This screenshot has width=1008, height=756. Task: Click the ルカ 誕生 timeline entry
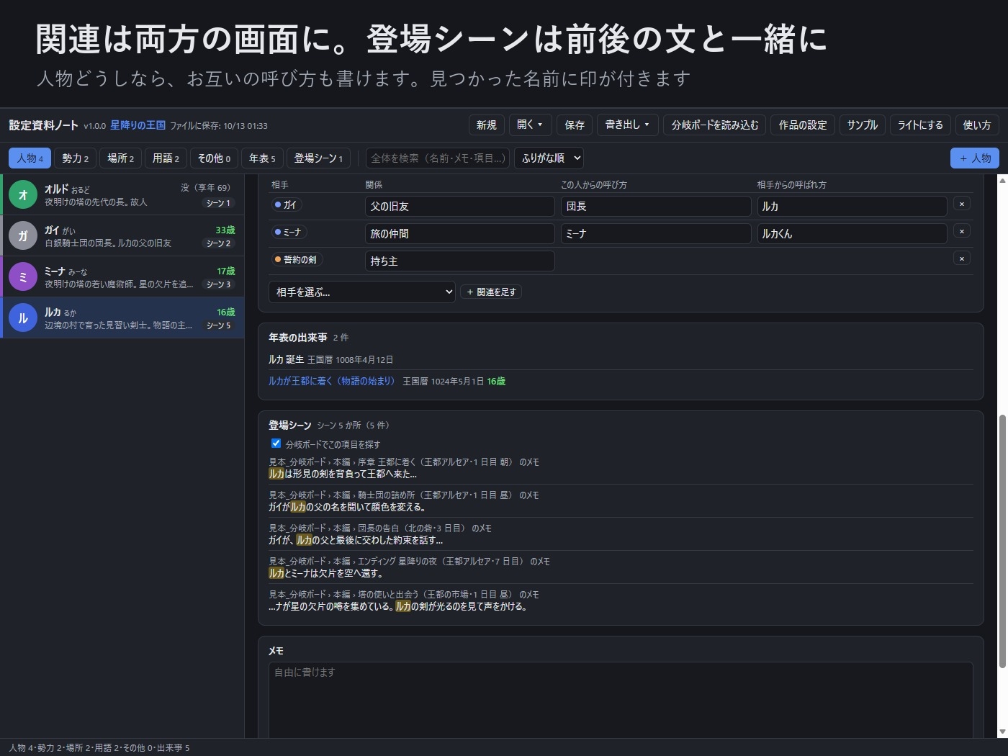pos(621,359)
